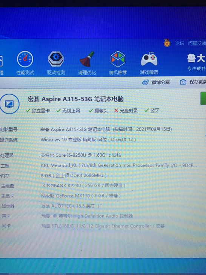
Task: Click the gold medal icon
Action: [x=167, y=43]
